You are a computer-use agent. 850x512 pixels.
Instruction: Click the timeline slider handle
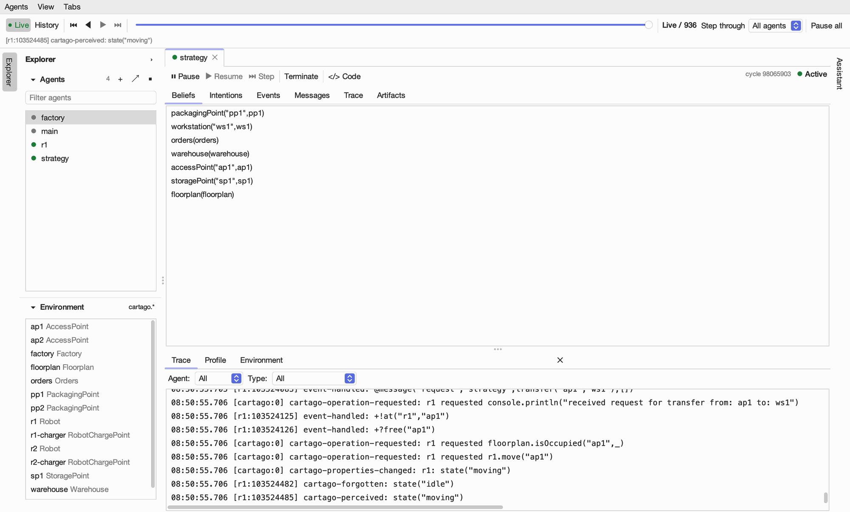649,25
